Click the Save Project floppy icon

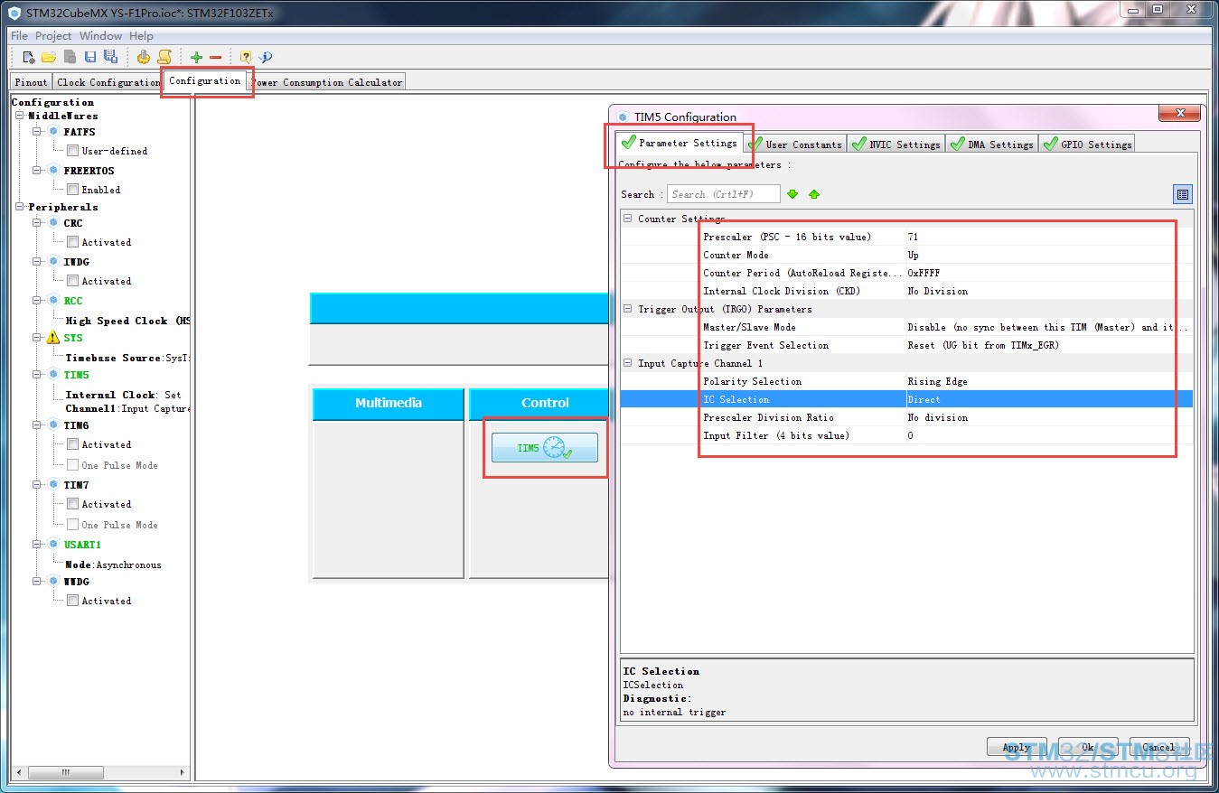(90, 57)
